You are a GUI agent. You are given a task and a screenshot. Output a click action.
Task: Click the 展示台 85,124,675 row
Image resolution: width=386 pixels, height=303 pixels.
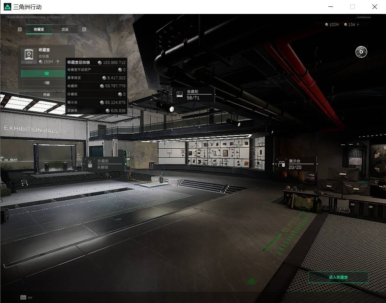[x=96, y=102]
